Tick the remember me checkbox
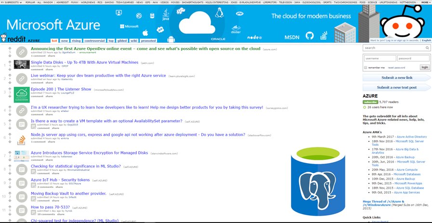Viewport: 432px width, 223px height. click(366, 68)
